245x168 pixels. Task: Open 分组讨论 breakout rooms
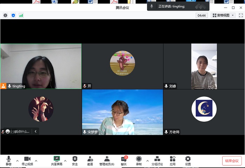(x=157, y=161)
